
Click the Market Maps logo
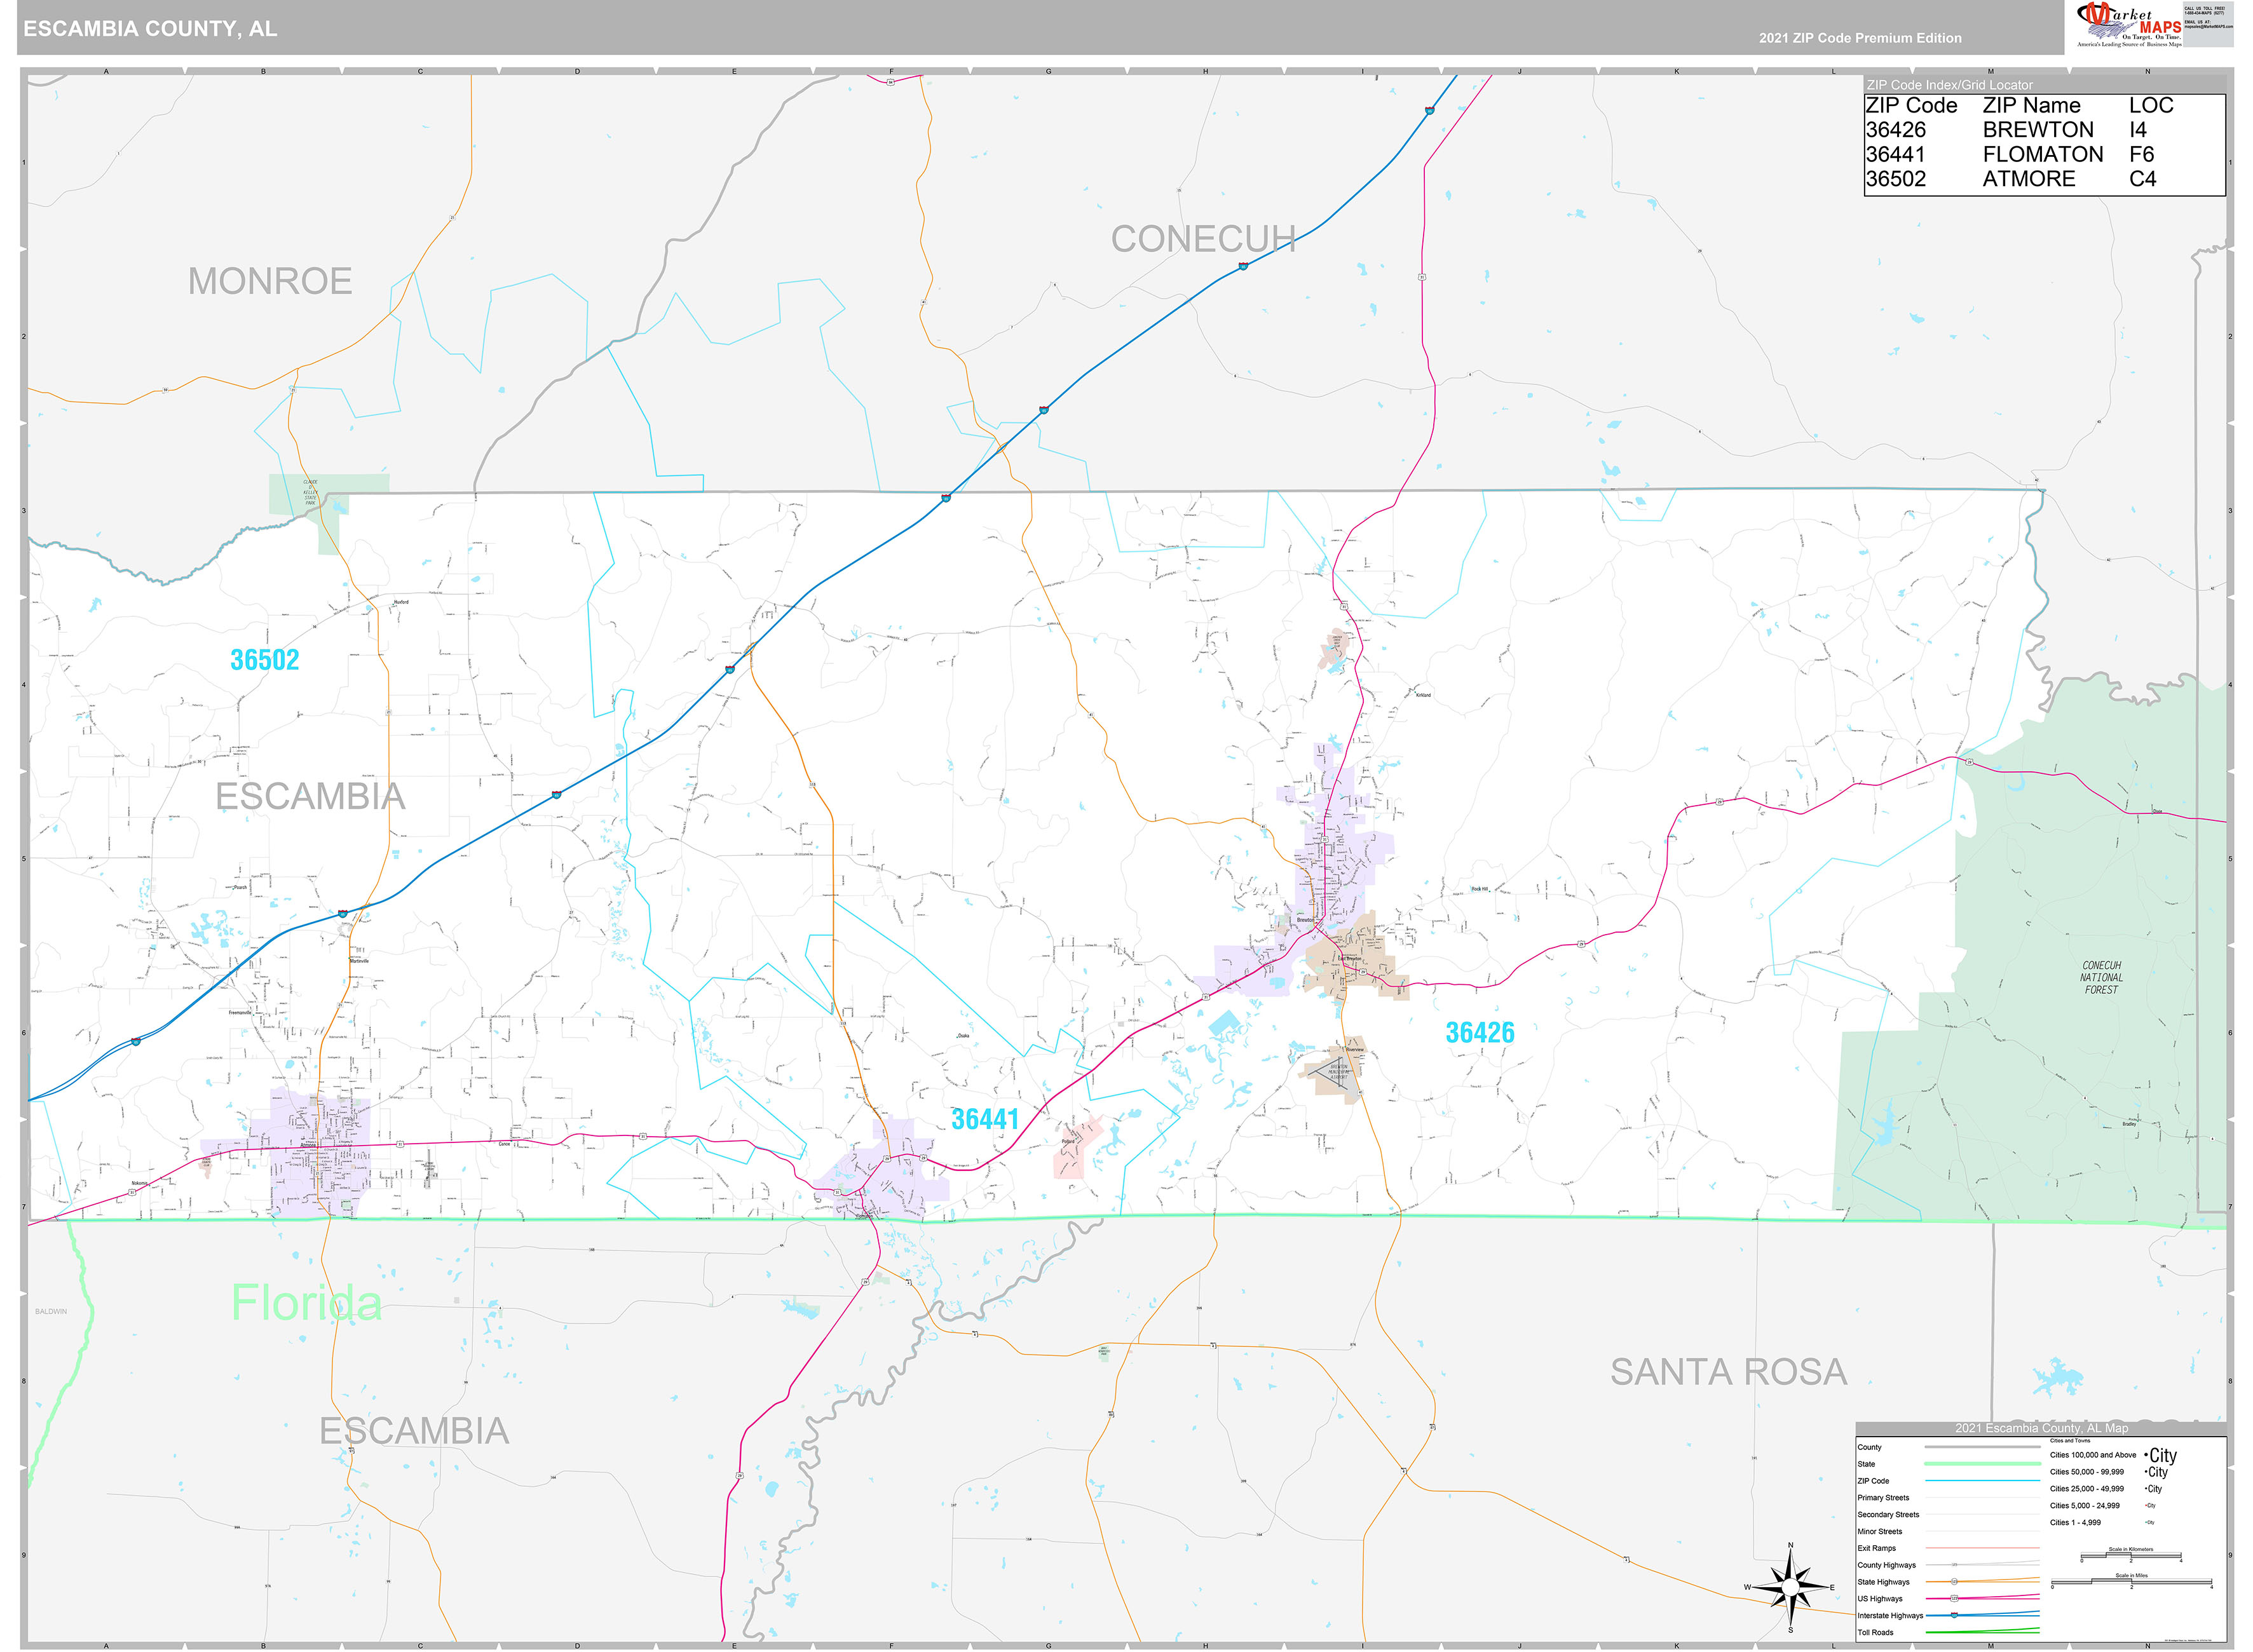[x=2128, y=24]
